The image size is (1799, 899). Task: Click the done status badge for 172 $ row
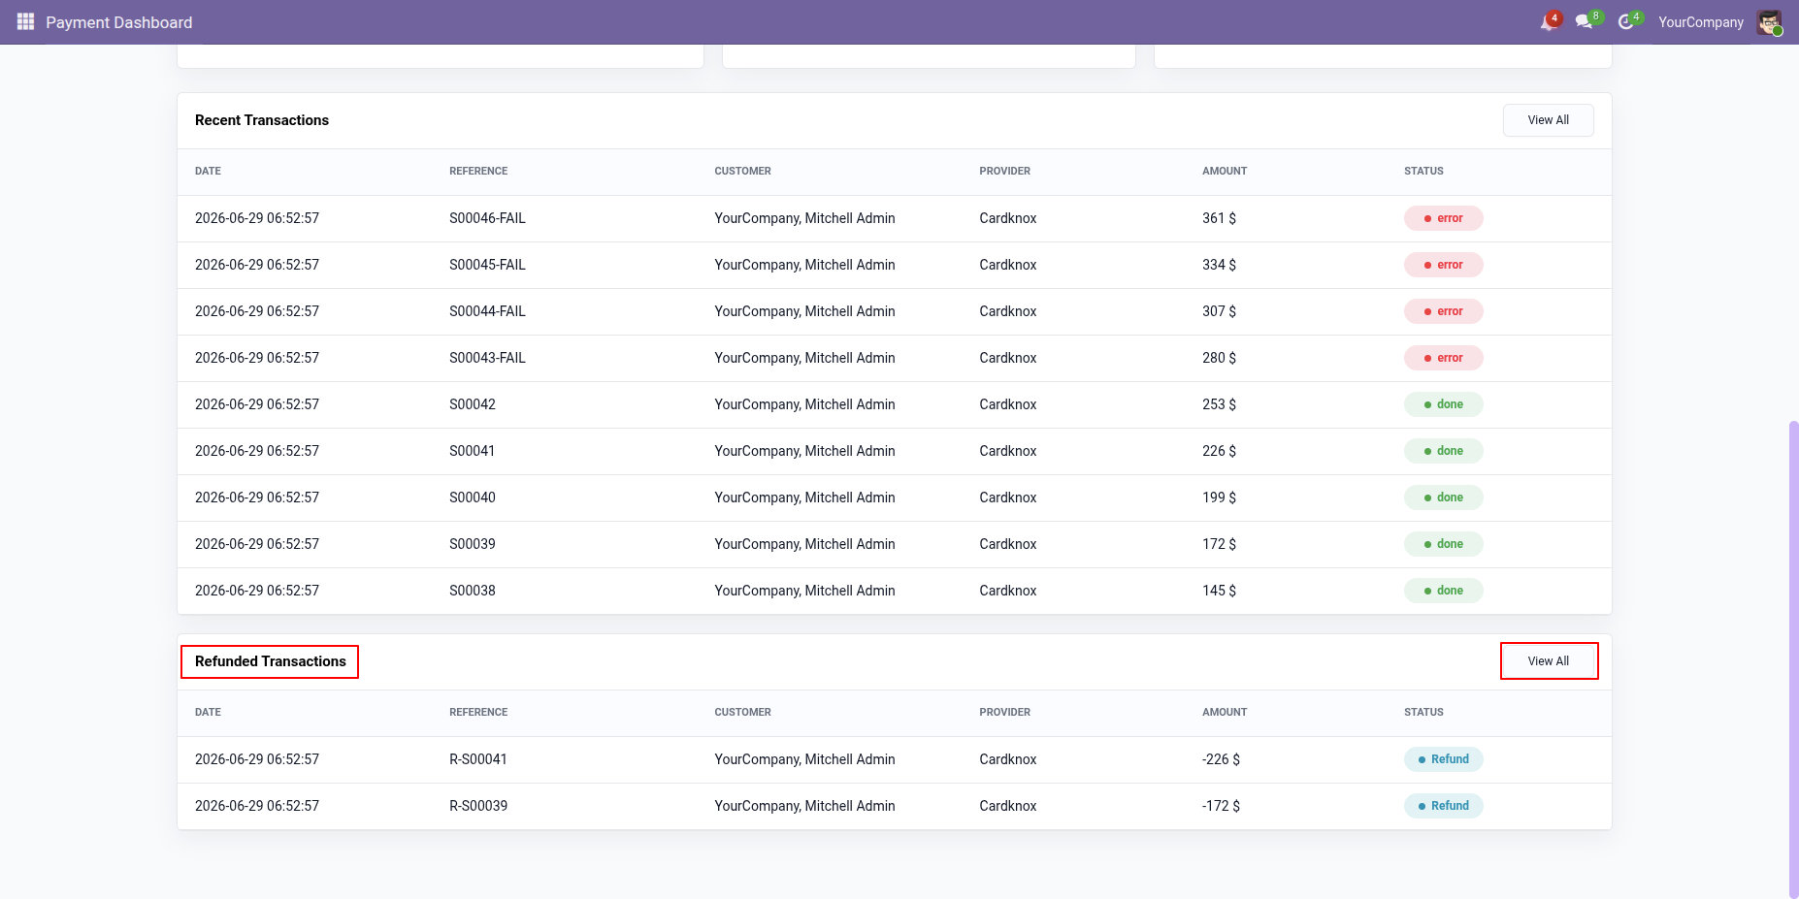[1443, 544]
